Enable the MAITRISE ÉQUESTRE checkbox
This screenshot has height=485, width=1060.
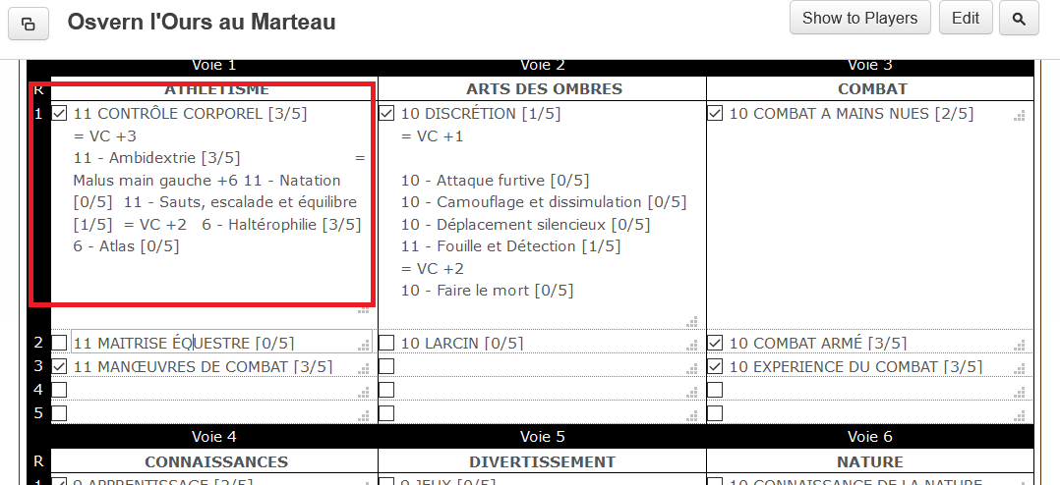(60, 343)
